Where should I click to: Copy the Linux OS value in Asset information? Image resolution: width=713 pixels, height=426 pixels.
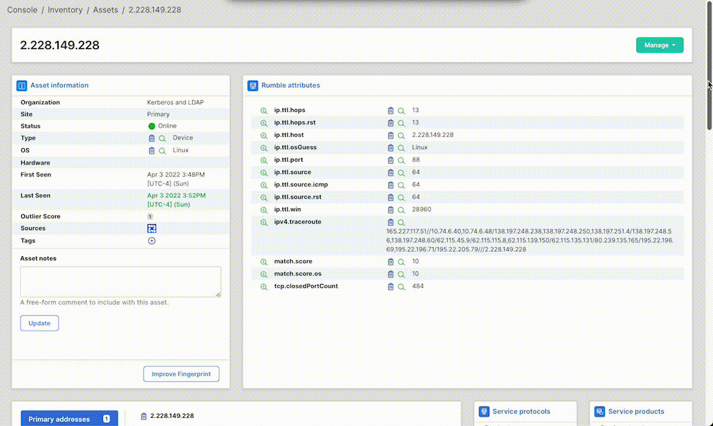(x=152, y=150)
